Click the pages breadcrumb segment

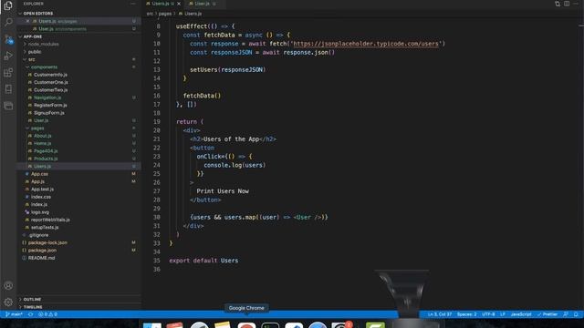pyautogui.click(x=165, y=14)
